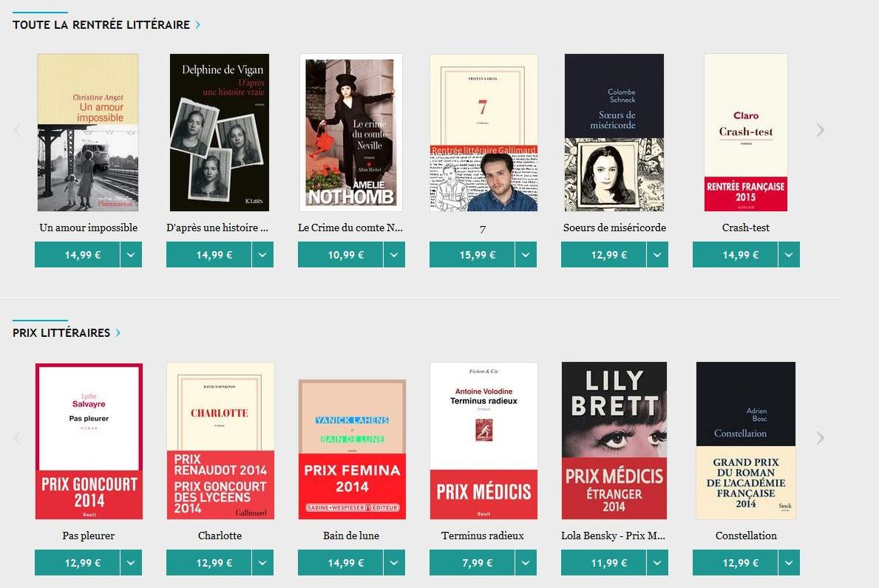Screen dimensions: 879x588
Task: Click next arrow in Prix Littéraires carousel
Action: coord(820,437)
